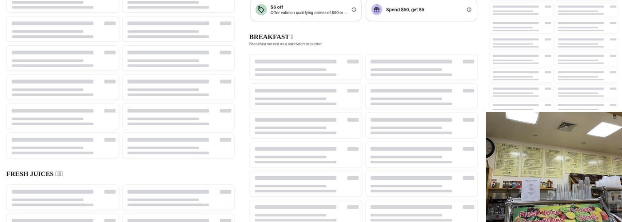Select first loading item card under FRESH JUICES
The height and width of the screenshot is (222, 622).
(x=63, y=197)
